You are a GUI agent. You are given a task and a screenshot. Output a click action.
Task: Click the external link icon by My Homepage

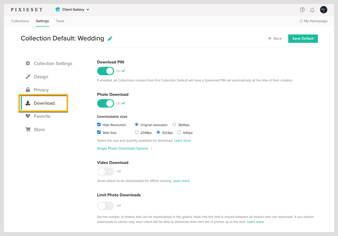pyautogui.click(x=301, y=21)
